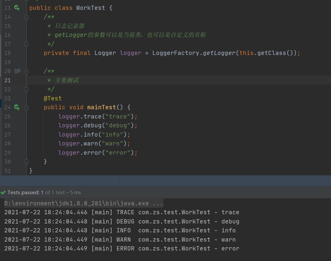Collapse the Javadoc comment starting on line 20
The width and height of the screenshot is (331, 261).
coord(27,71)
